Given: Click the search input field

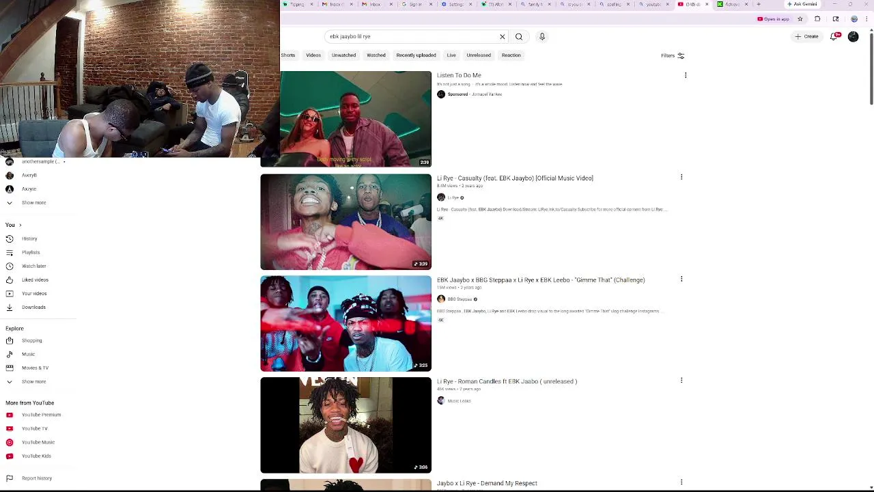Looking at the screenshot, I should pyautogui.click(x=412, y=36).
